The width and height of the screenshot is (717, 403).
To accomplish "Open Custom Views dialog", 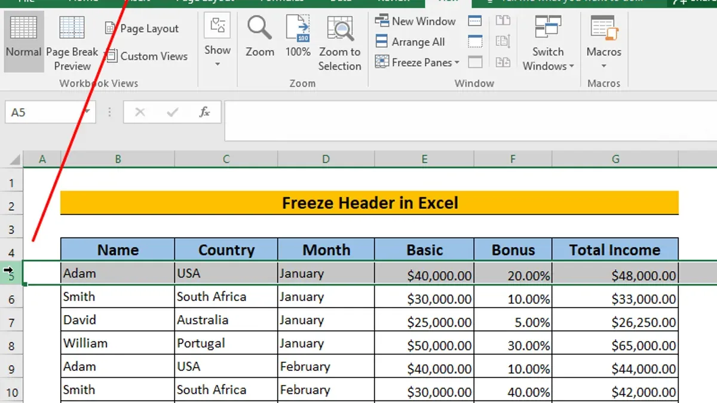I will (x=146, y=56).
